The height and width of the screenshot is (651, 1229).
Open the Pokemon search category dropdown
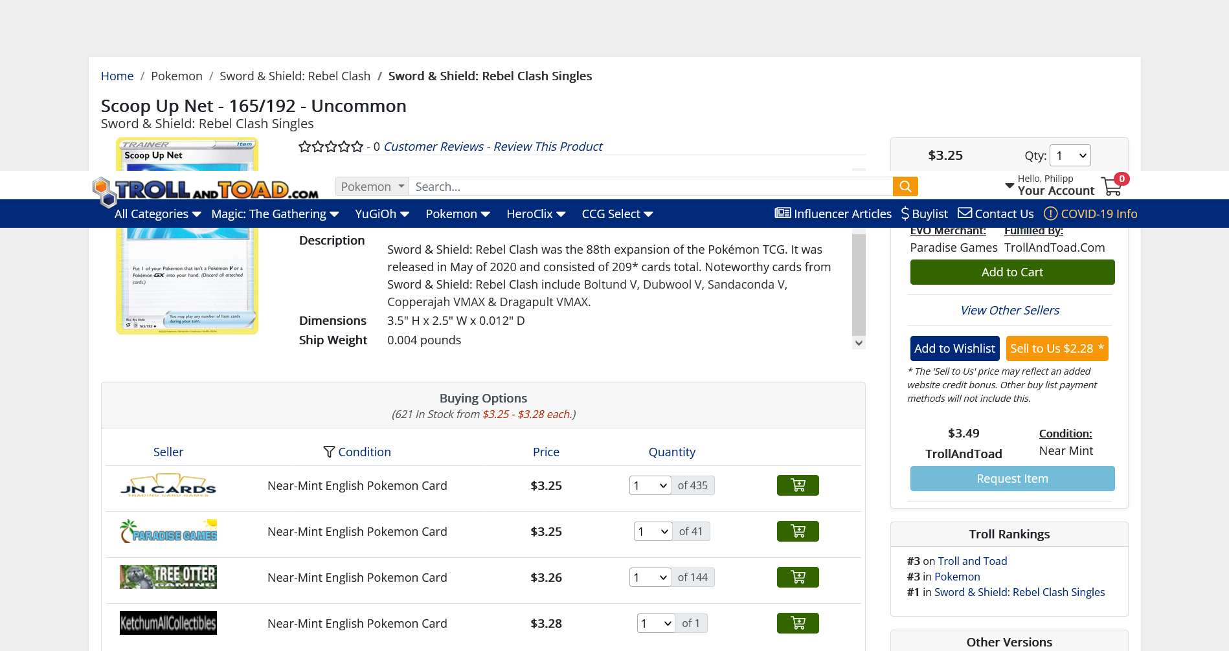click(372, 186)
